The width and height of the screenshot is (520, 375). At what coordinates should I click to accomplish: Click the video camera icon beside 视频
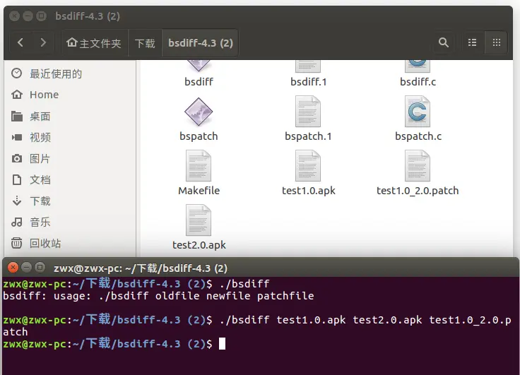[x=16, y=137]
